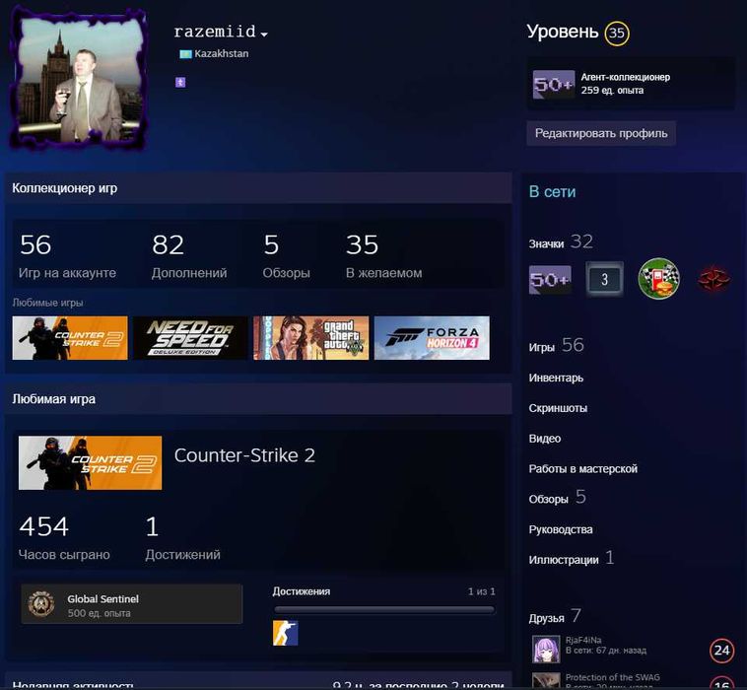Click the RjaF4iNa friend name
Screen dimensions: 747x690
583,640
